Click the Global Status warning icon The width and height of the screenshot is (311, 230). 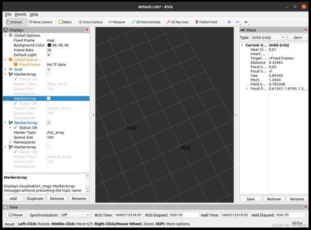point(11,59)
